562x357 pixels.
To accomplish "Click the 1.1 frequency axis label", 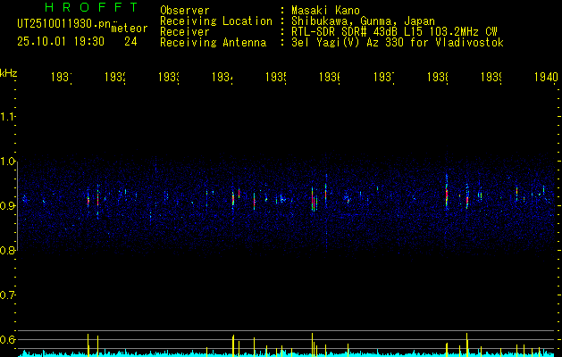I will click(7, 117).
